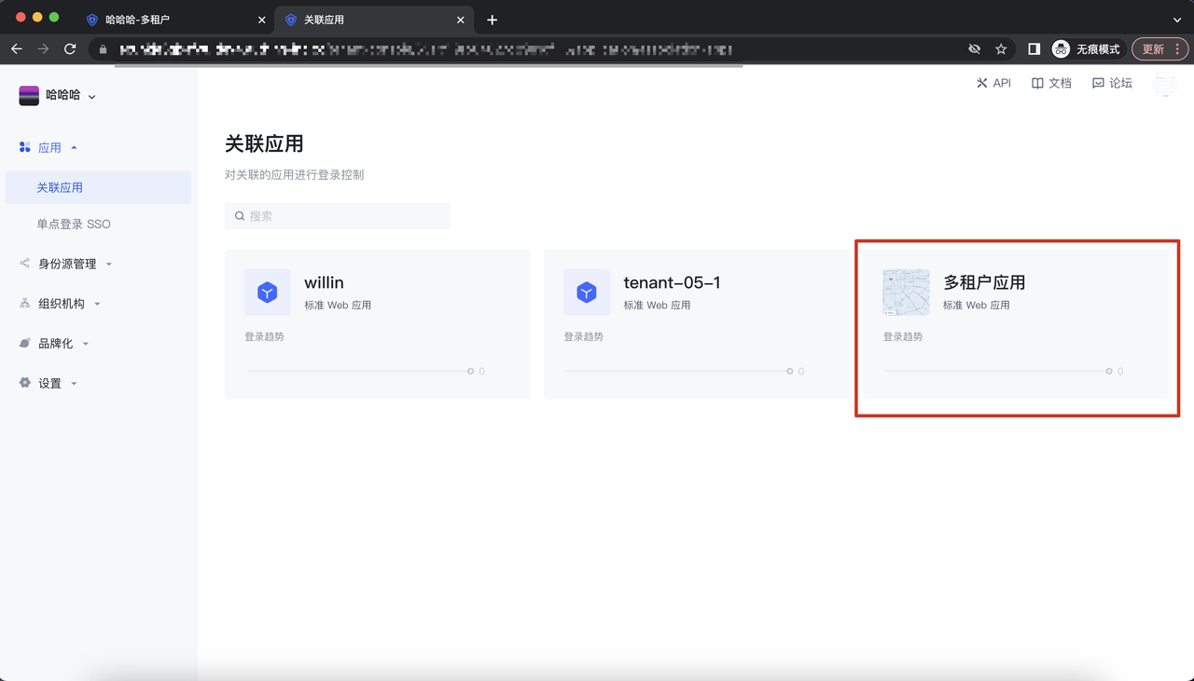Viewport: 1194px width, 681px height.
Task: Reload the page in browser
Action: (70, 49)
